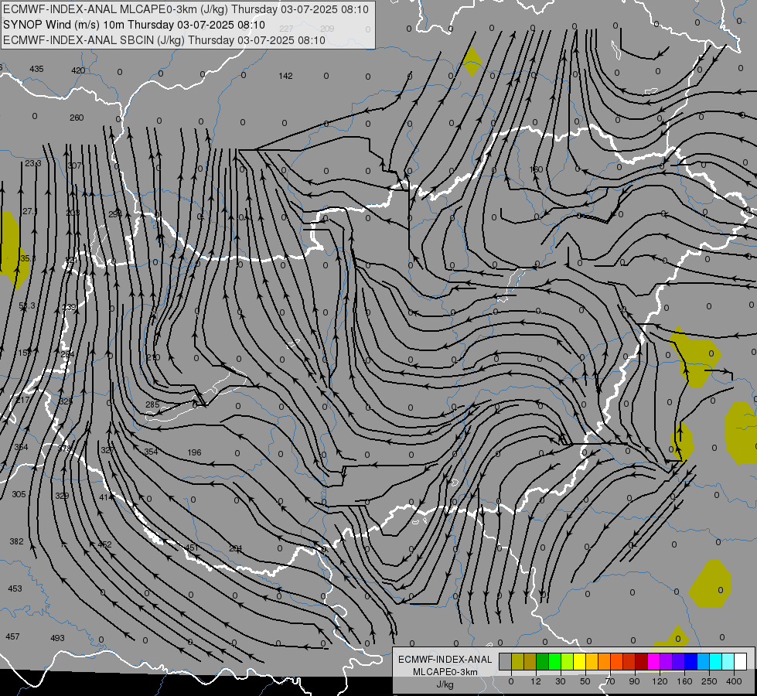
Task: Click the map value 260
Action: coord(77,118)
